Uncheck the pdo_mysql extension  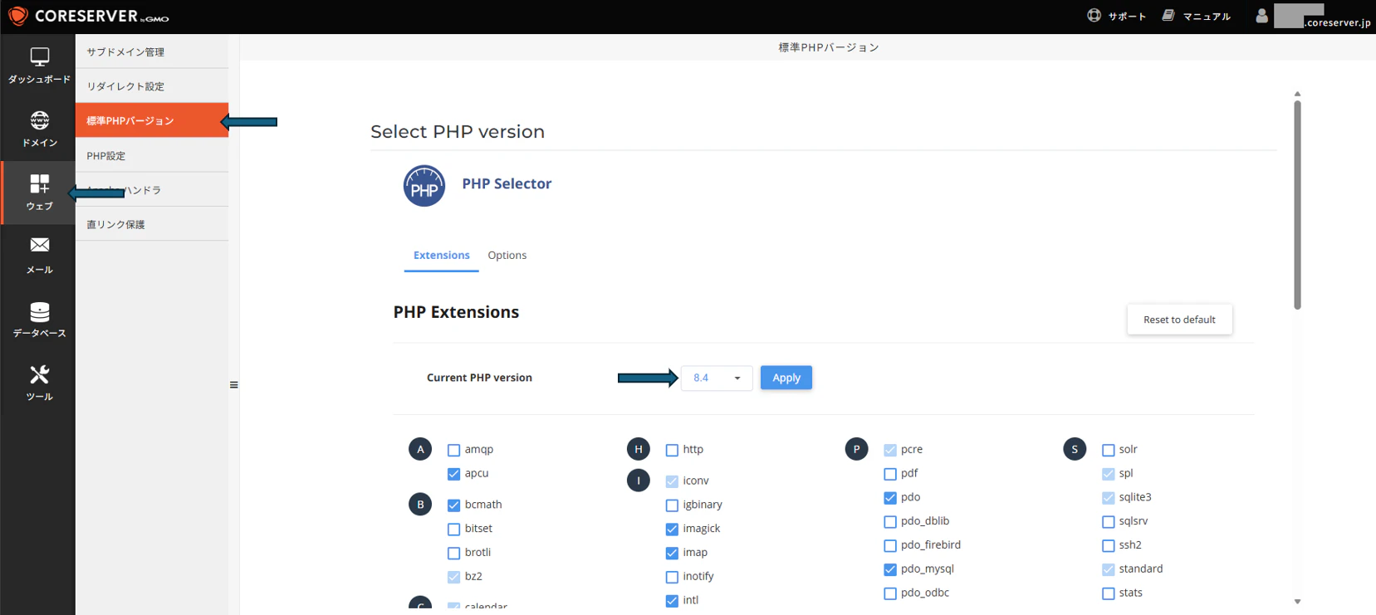890,569
